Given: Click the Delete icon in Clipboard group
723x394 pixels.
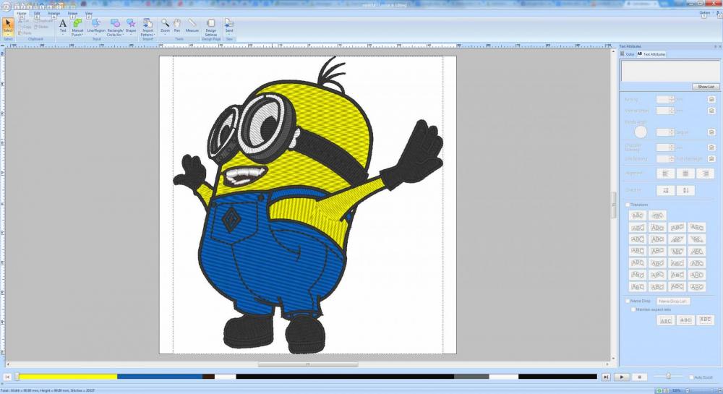Looking at the screenshot, I should (x=41, y=27).
